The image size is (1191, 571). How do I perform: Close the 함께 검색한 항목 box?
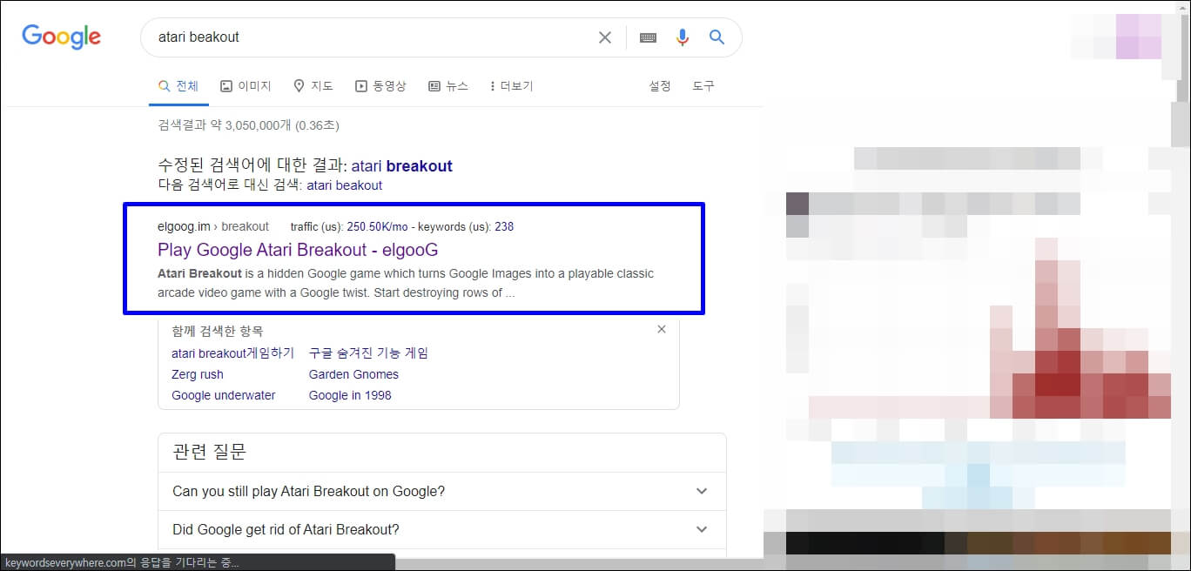coord(662,329)
